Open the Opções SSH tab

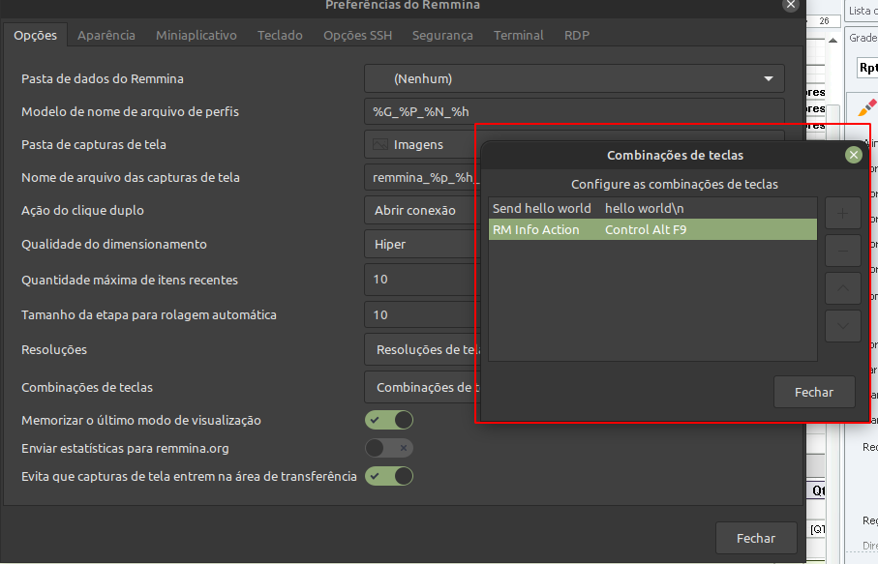(357, 35)
